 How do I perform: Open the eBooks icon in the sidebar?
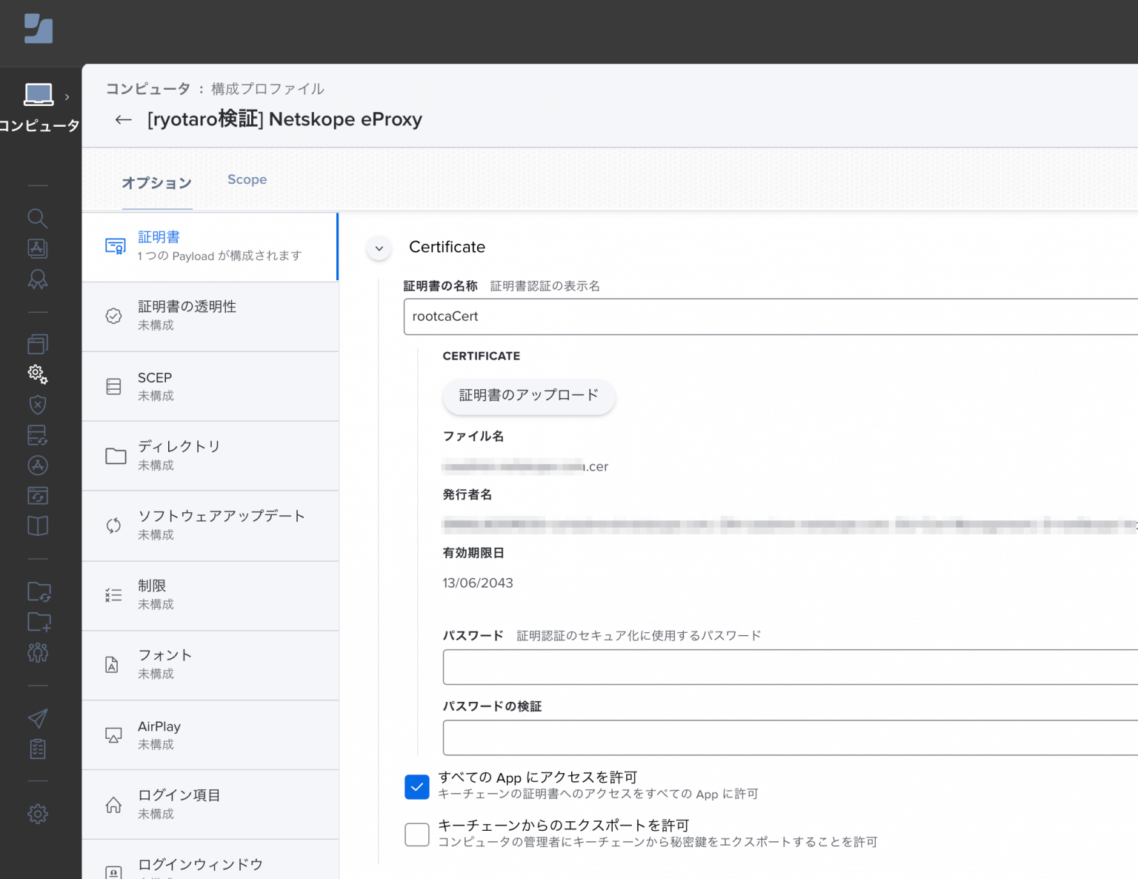[x=37, y=525]
